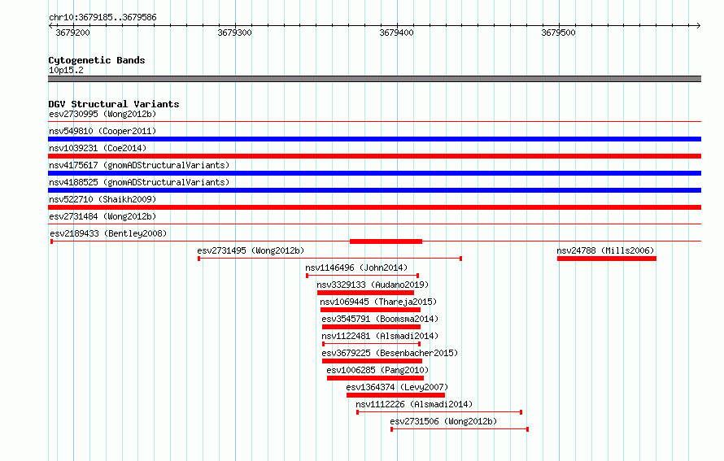724x461 pixels.
Task: Click the red bar under nsv24788 (Mills2006)
Action: 607,259
